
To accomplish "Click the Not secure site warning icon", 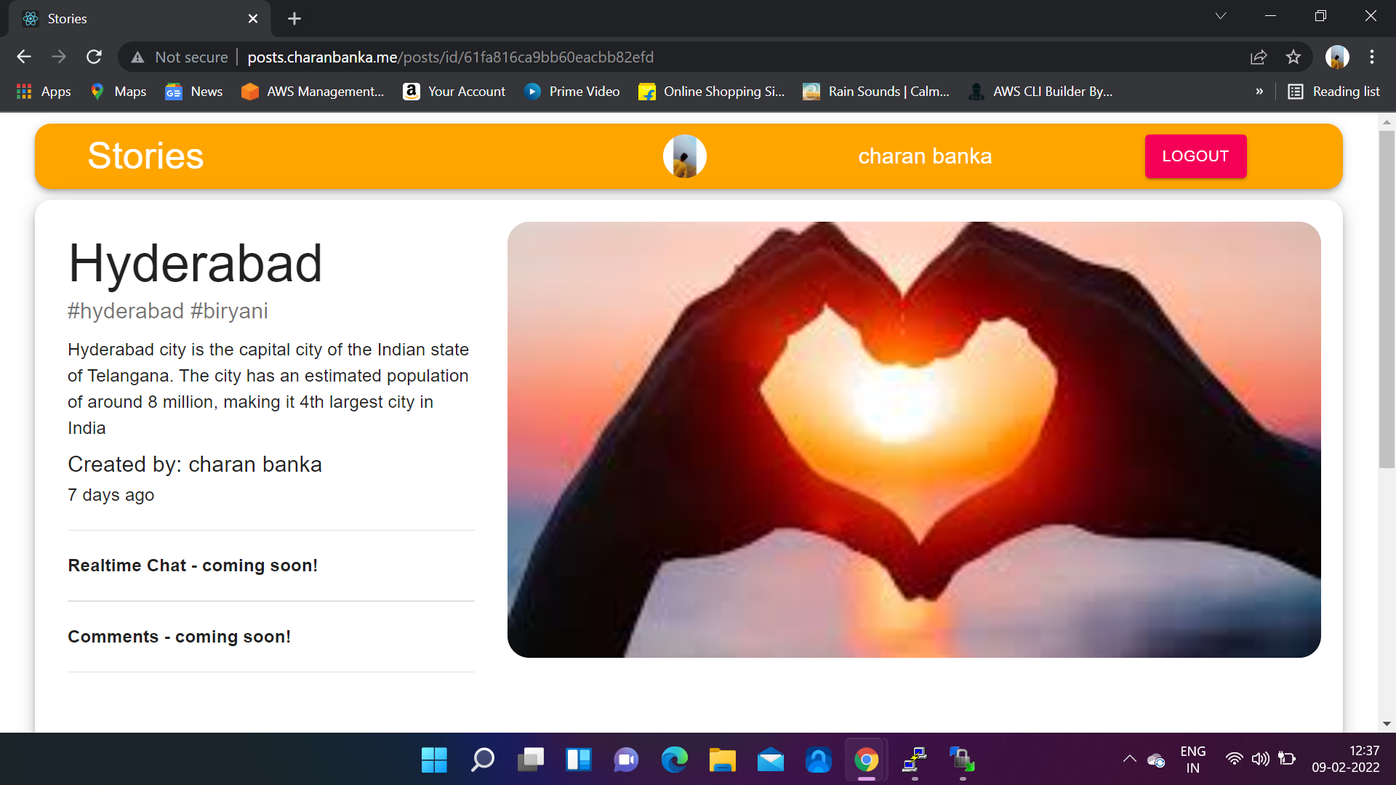I will click(x=137, y=57).
